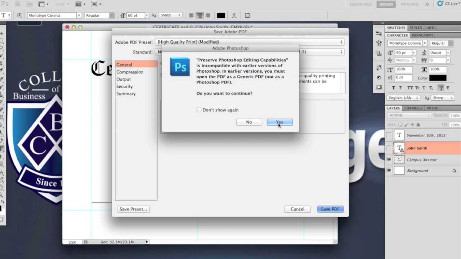This screenshot has height=259, width=461.
Task: Switch to the Styles tab
Action: click(x=415, y=28)
